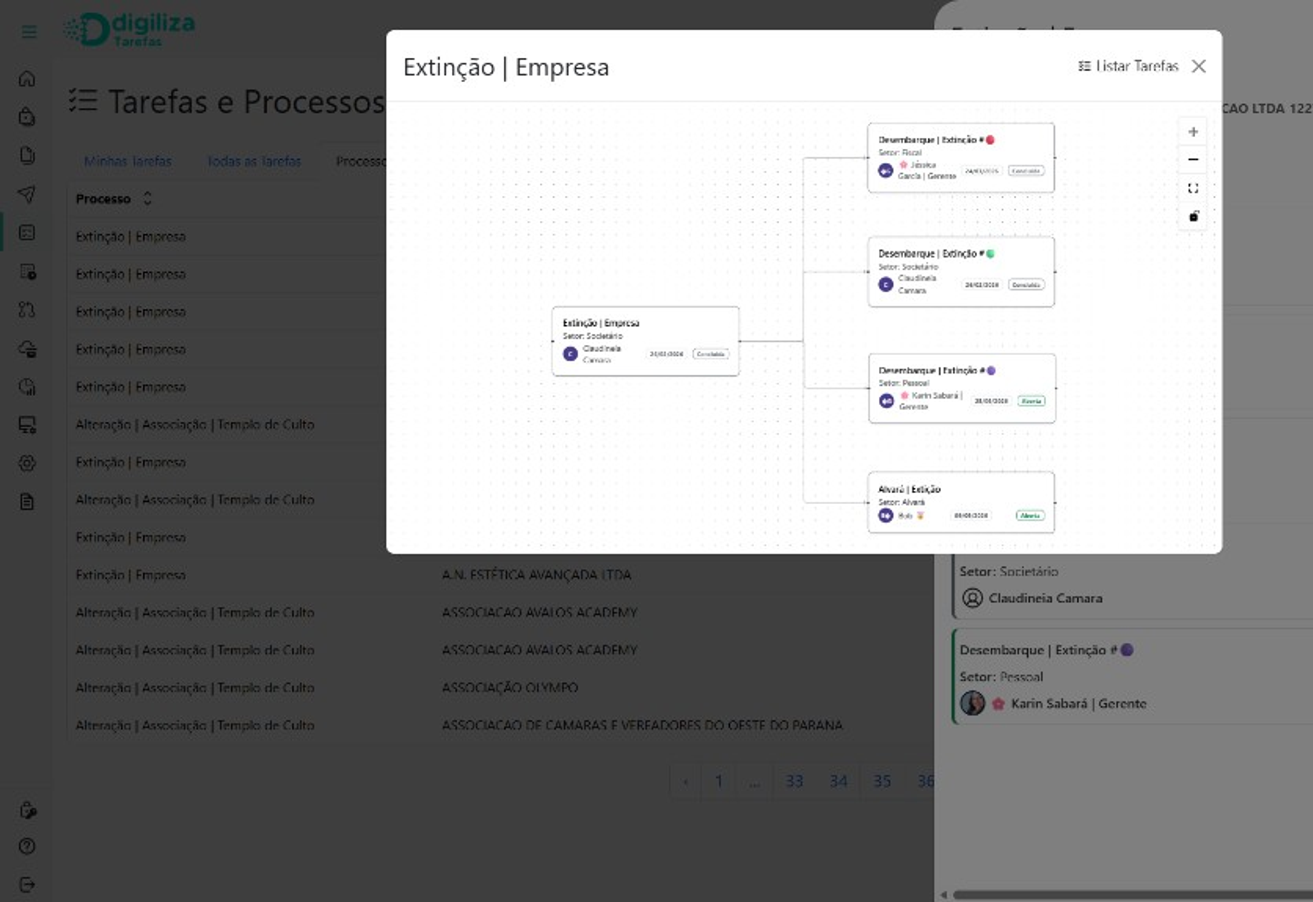This screenshot has height=902, width=1313.
Task: Go to page 1 in pagination
Action: click(x=719, y=782)
